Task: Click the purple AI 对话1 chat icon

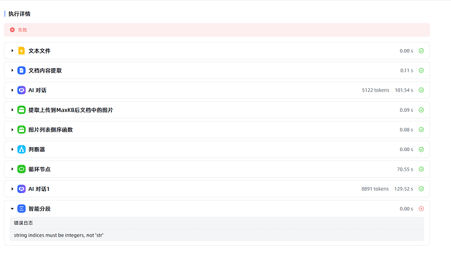Action: [22, 189]
